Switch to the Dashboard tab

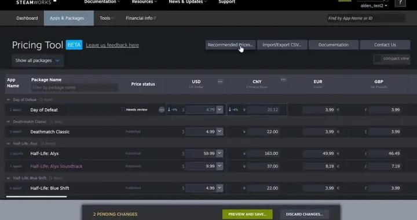click(27, 18)
